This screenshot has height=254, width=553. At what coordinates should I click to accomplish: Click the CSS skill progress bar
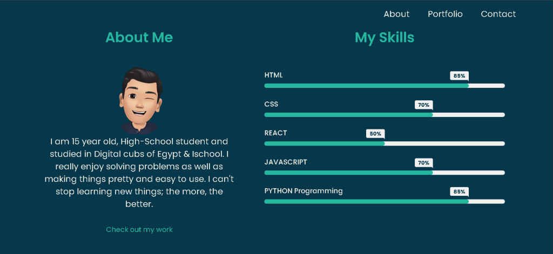[384, 115]
